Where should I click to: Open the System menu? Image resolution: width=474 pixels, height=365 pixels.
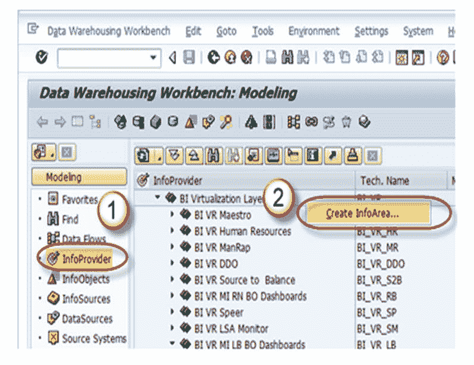(418, 31)
